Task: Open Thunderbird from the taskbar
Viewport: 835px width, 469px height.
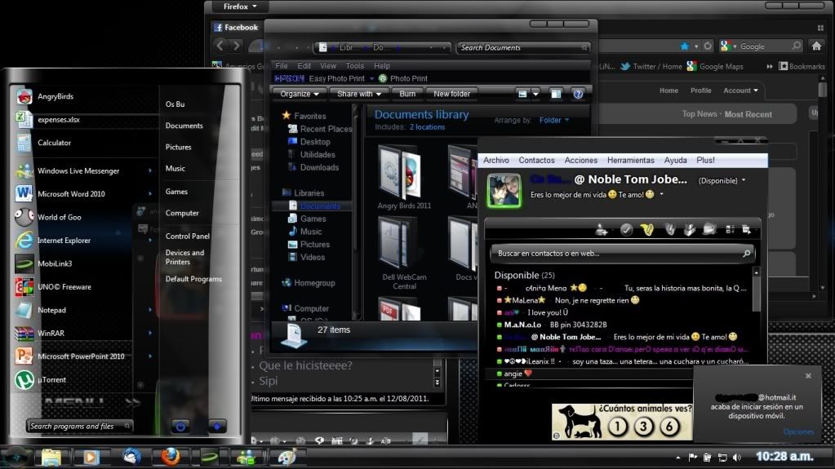Action: [131, 457]
